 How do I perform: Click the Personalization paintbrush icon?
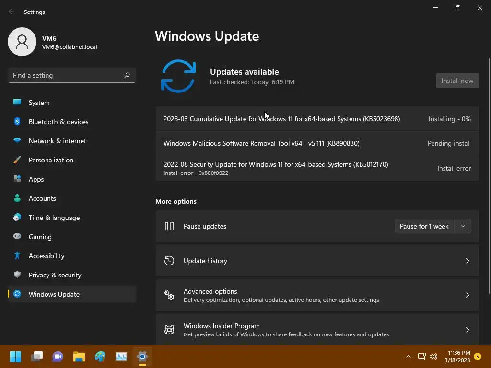pyautogui.click(x=17, y=160)
